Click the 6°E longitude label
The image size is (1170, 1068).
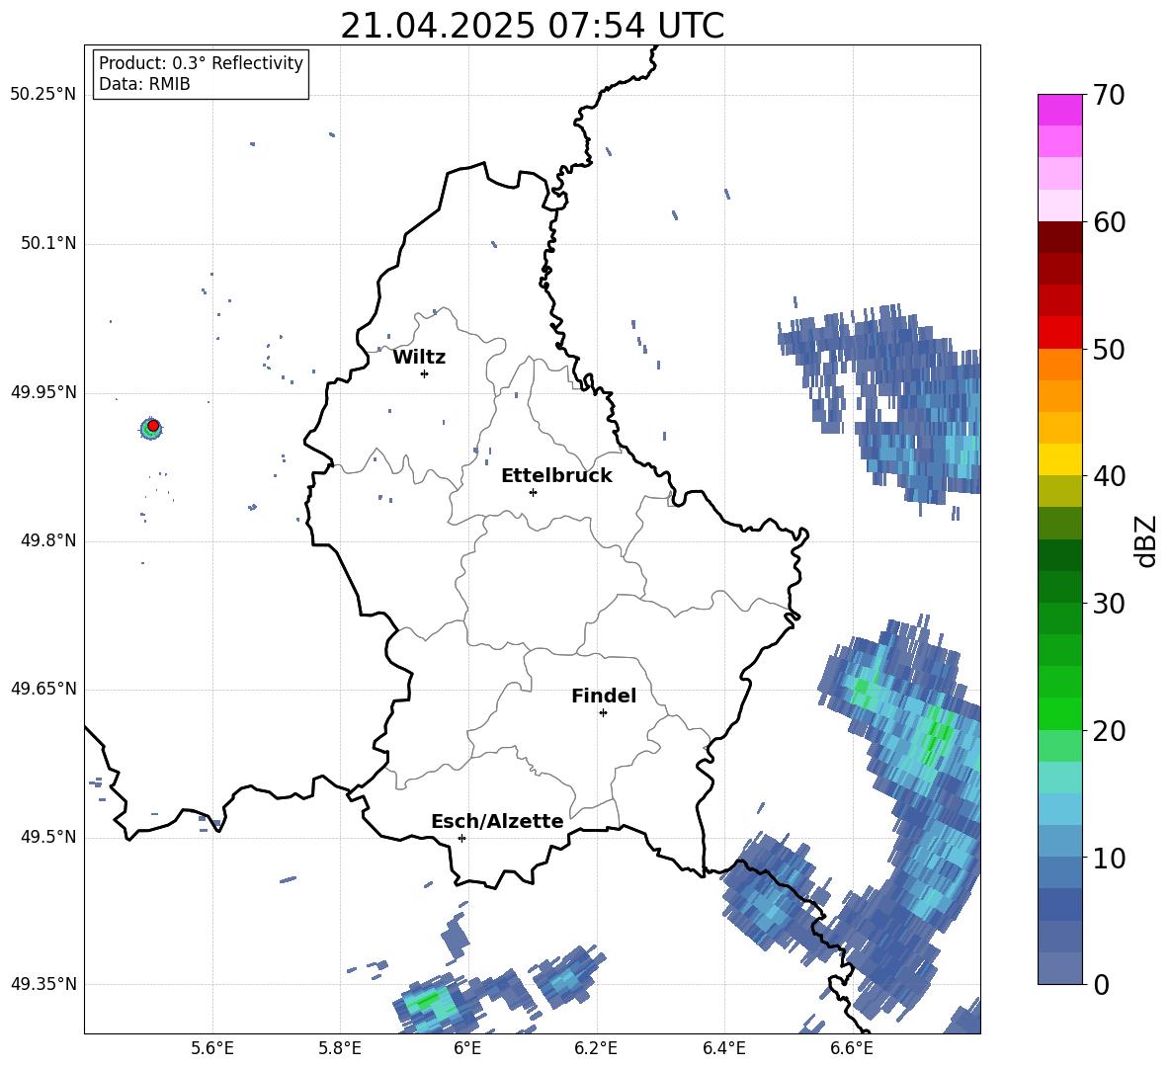coord(467,1048)
